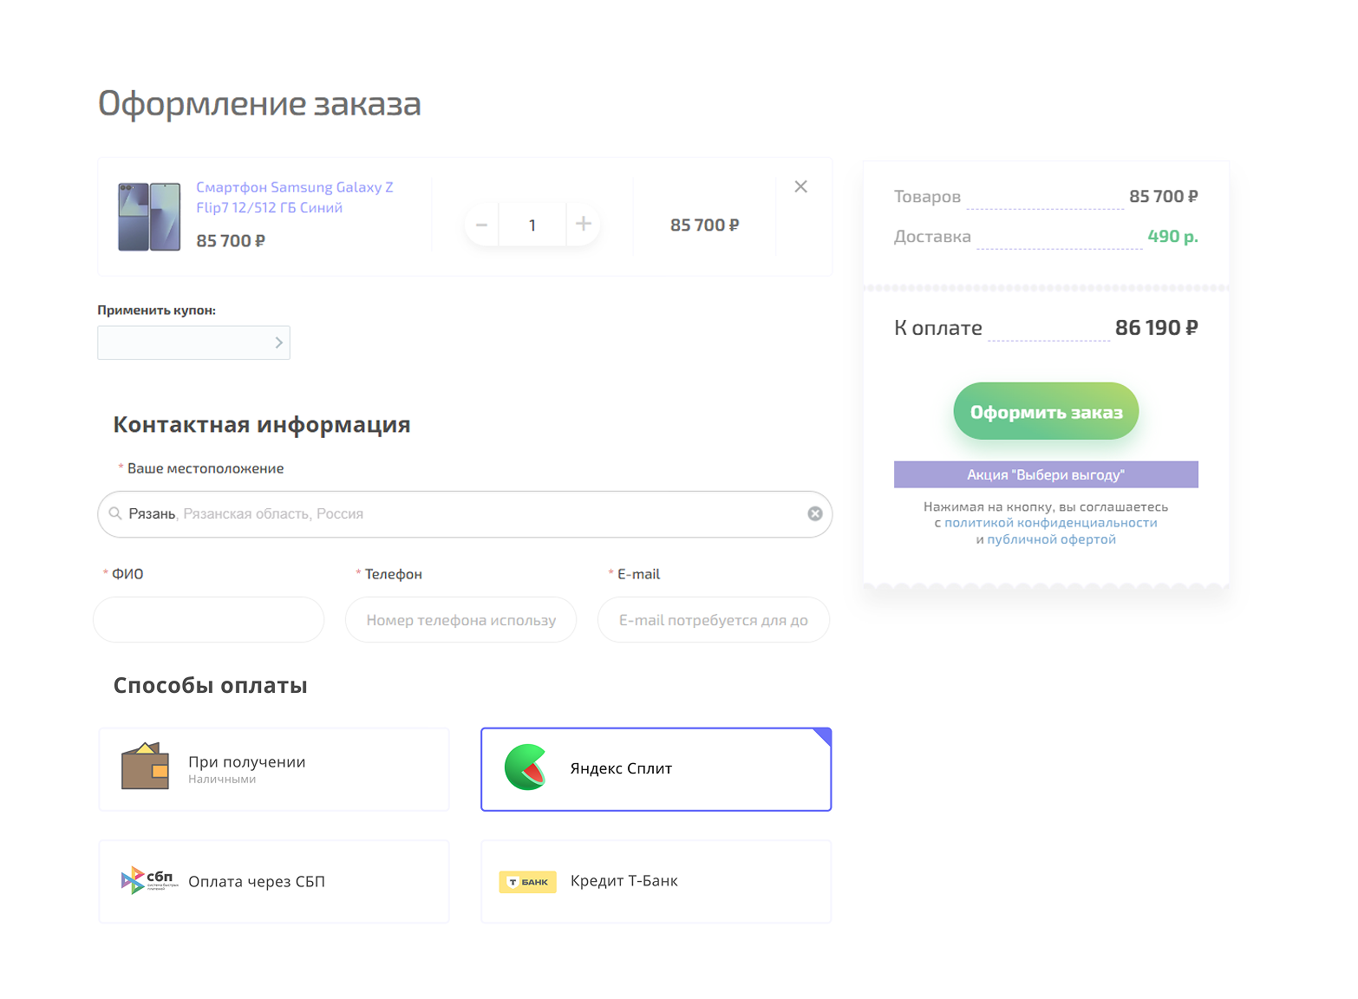Click the search icon in location field
This screenshot has height=999, width=1358.
coord(114,513)
